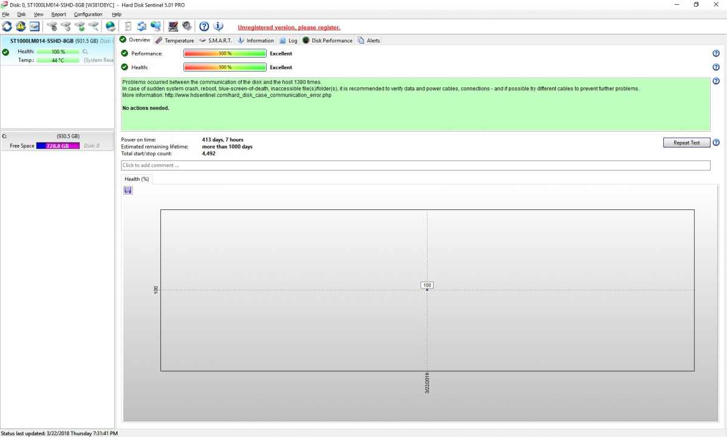This screenshot has width=727, height=437.
Task: Click the yellow warning triangle toolbar icon
Action: 21,27
